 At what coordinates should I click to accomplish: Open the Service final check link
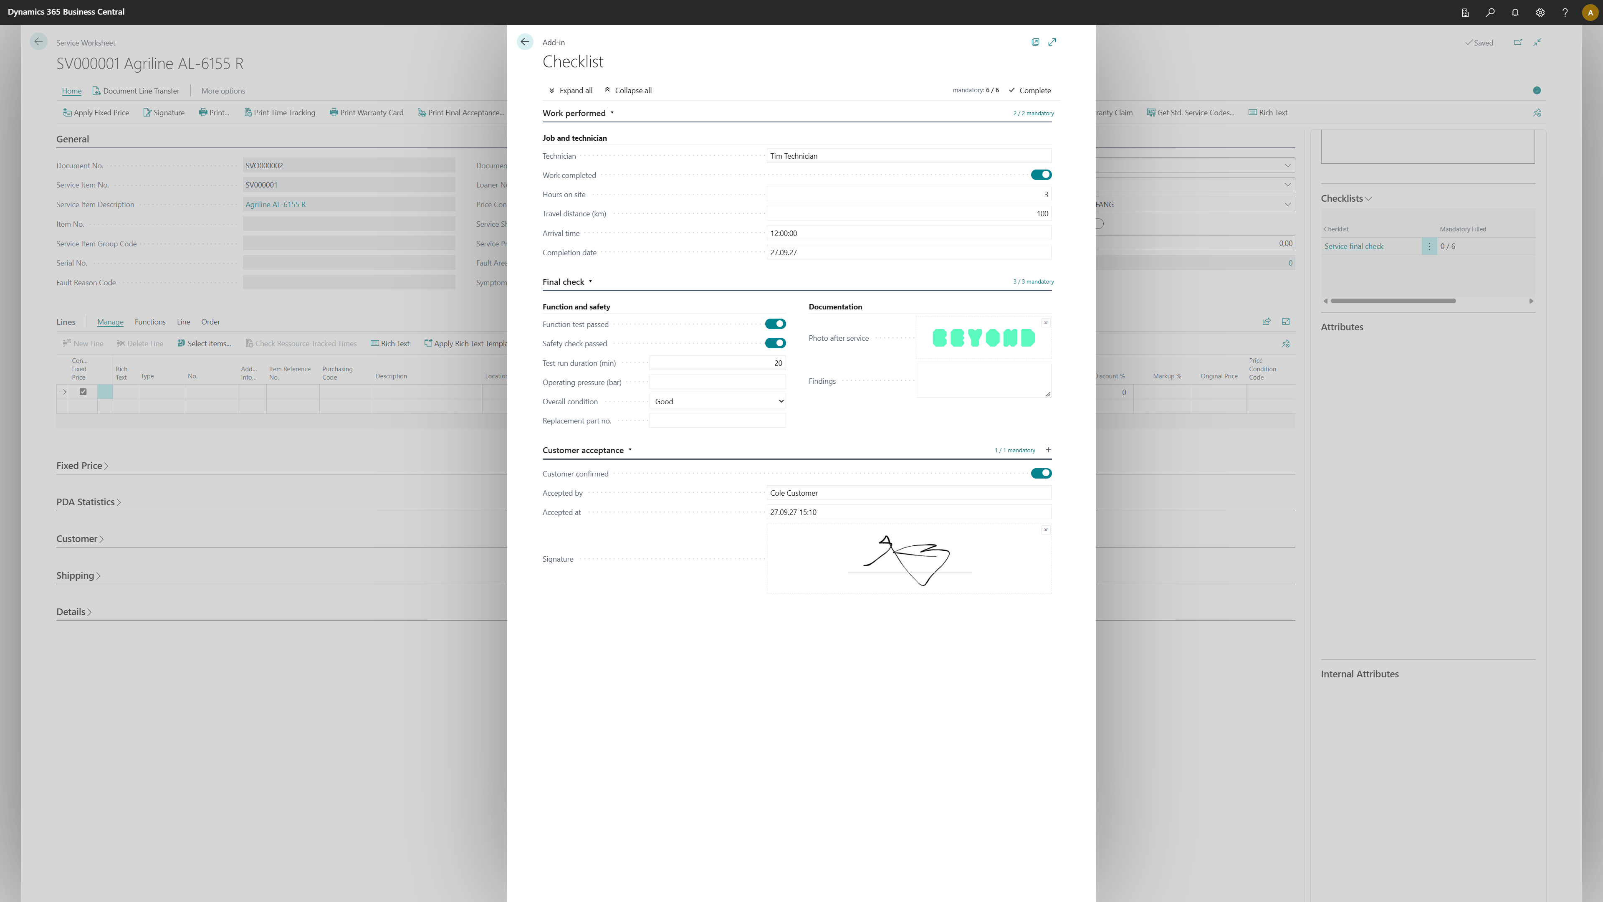(1353, 246)
